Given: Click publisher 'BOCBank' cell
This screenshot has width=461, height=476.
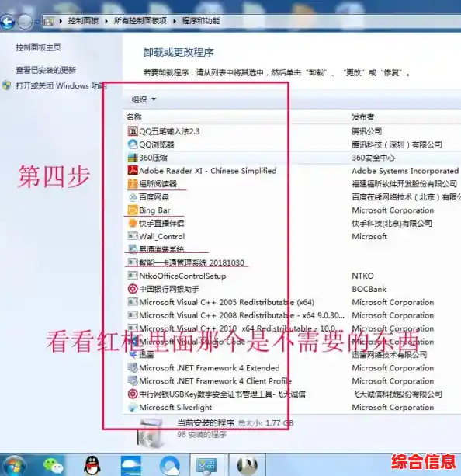Looking at the screenshot, I should coord(369,289).
